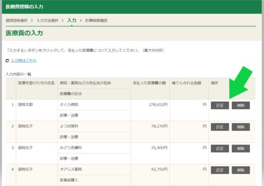Image resolution: width=264 pixels, height=186 pixels.
Task: Click the 42,750円 amount
Action: [x=159, y=169]
